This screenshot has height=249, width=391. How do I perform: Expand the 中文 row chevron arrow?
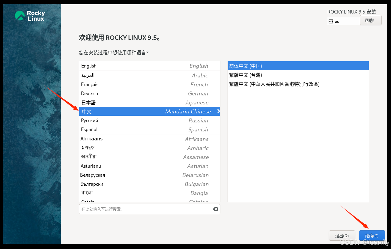click(x=218, y=111)
